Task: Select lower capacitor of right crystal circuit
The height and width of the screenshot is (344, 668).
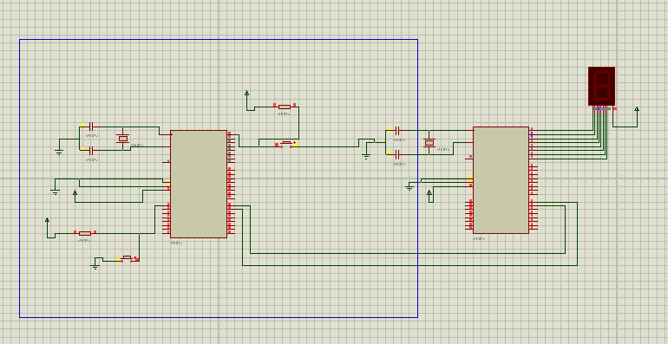Action: [397, 154]
